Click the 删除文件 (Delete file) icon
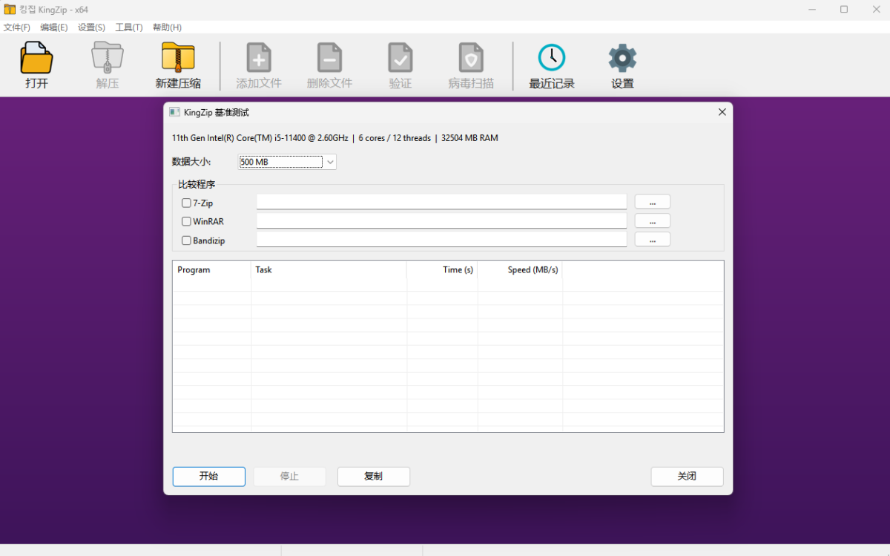This screenshot has width=890, height=556. point(329,58)
